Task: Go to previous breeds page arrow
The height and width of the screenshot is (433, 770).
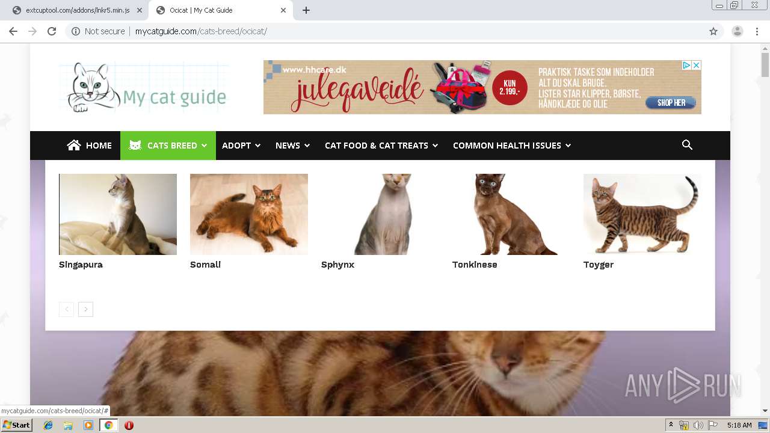Action: 66,309
